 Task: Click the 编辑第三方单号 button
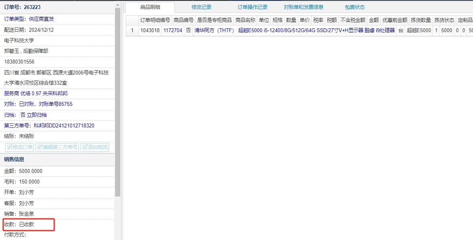point(57,147)
